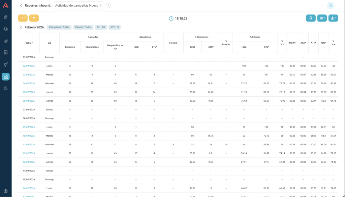This screenshot has width=345, height=197.
Task: Open the home icon in sidebar
Action: (x=6, y=17)
